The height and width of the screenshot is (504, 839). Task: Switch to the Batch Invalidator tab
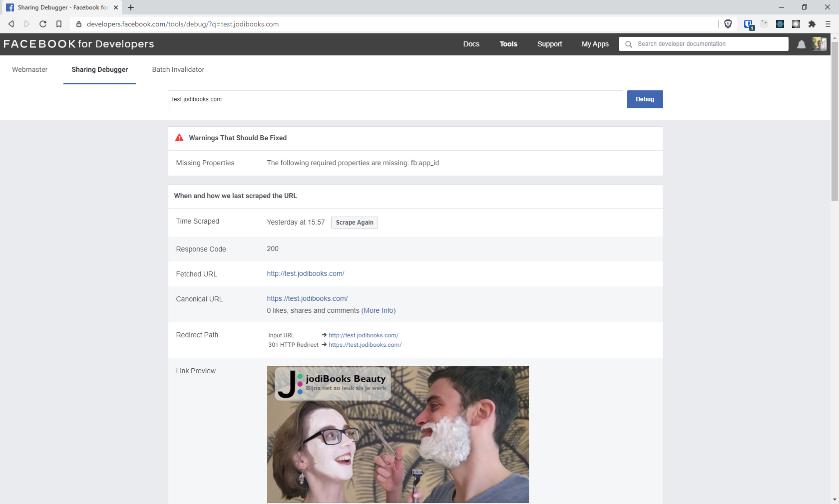[x=178, y=69]
